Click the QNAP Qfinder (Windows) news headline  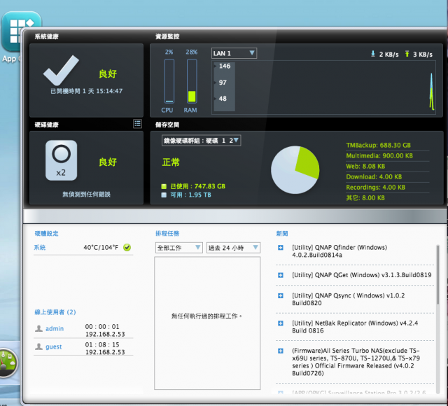tap(339, 251)
